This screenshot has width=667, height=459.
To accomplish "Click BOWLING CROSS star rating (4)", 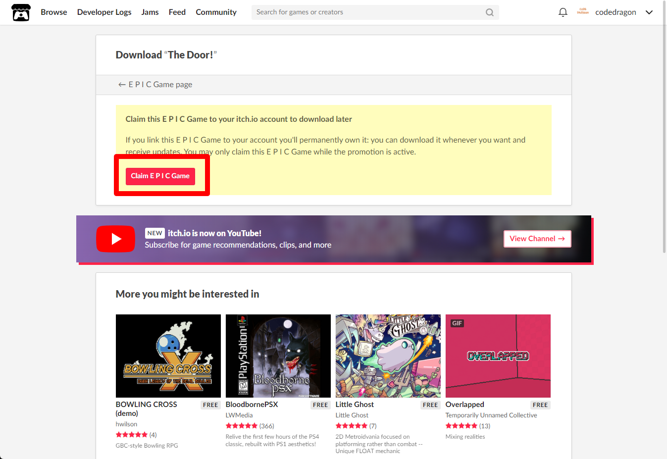I will coord(136,435).
